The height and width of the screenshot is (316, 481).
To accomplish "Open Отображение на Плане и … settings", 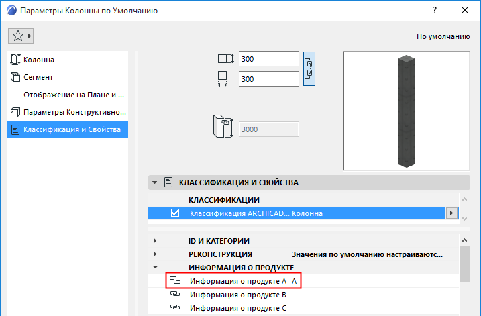I will coord(68,95).
